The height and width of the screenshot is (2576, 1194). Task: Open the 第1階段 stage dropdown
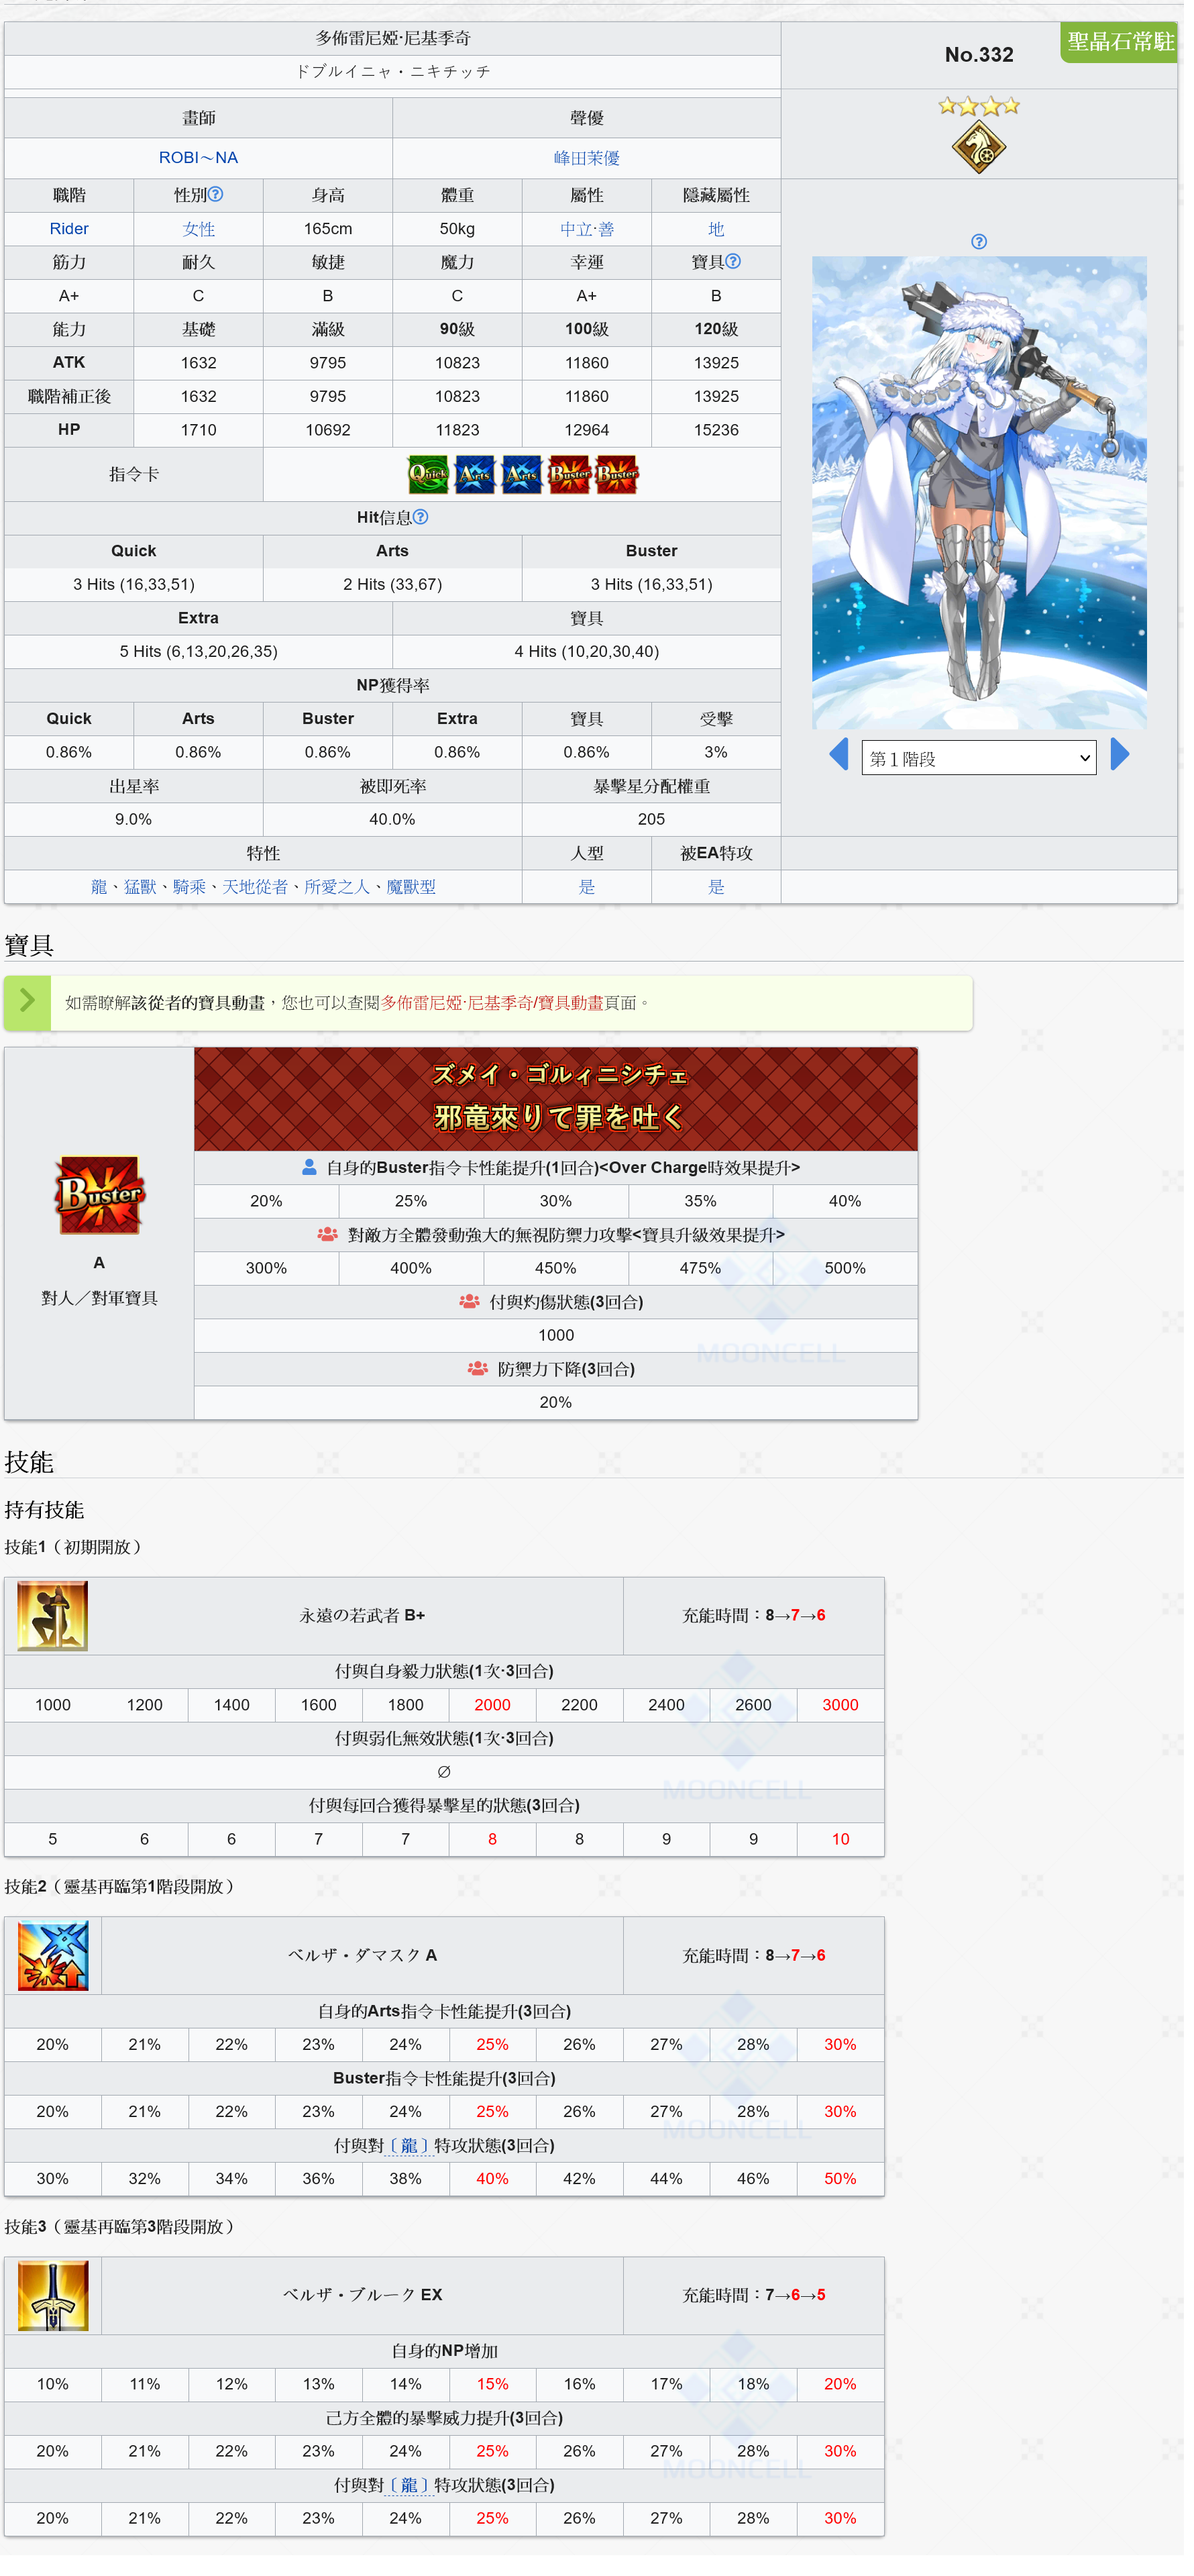coord(987,764)
